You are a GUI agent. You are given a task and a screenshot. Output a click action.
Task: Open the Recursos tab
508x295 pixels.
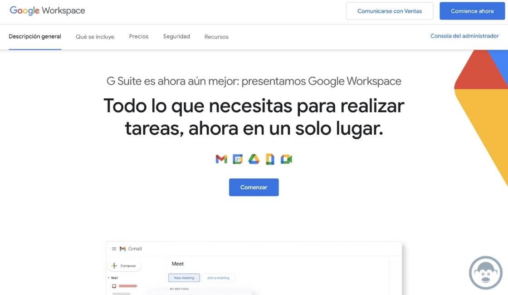pos(216,37)
